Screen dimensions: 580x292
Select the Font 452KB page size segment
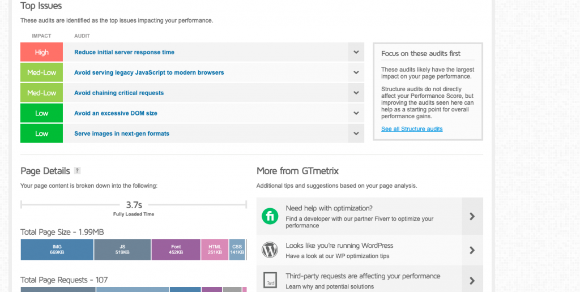click(176, 250)
